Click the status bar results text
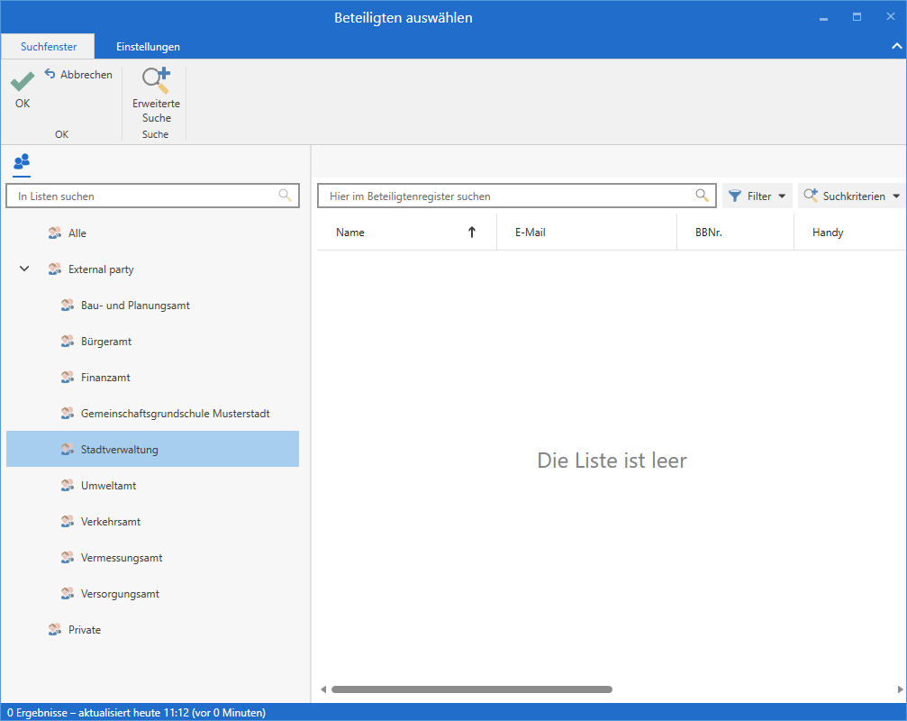907x721 pixels. 137,713
